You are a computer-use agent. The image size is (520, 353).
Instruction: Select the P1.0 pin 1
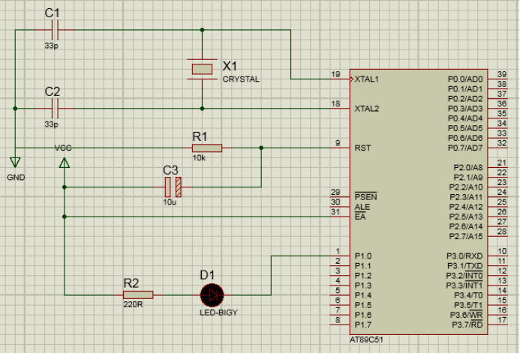tap(340, 256)
